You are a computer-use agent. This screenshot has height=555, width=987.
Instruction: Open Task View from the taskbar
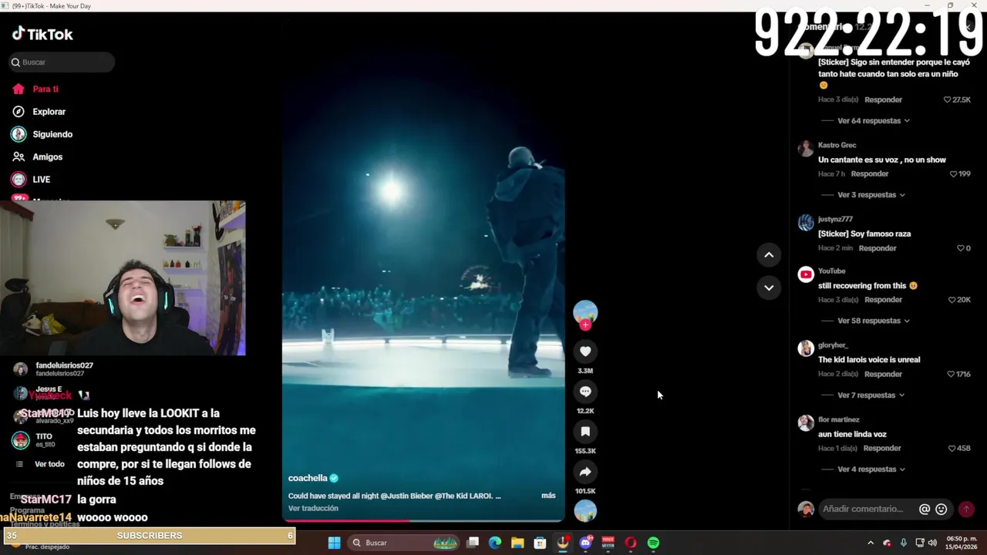click(473, 543)
